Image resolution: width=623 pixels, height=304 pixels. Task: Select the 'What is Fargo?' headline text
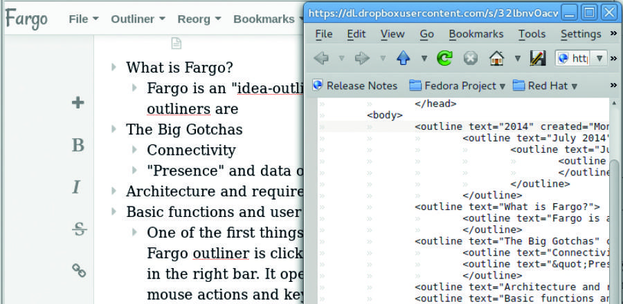point(179,68)
